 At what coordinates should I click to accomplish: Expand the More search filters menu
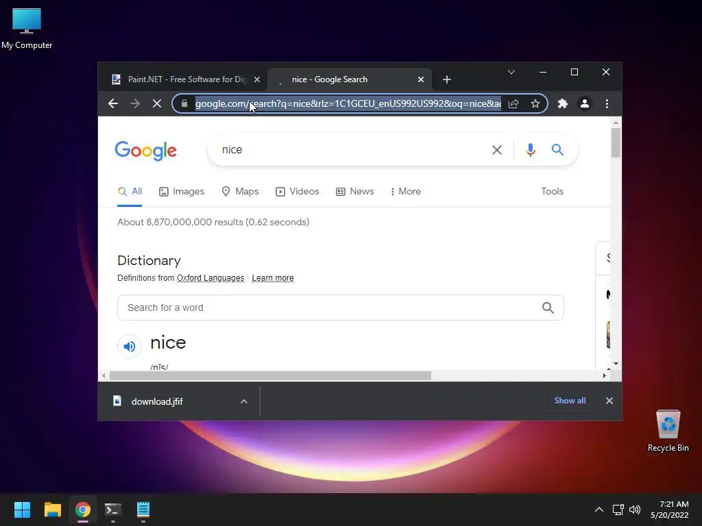tap(406, 192)
